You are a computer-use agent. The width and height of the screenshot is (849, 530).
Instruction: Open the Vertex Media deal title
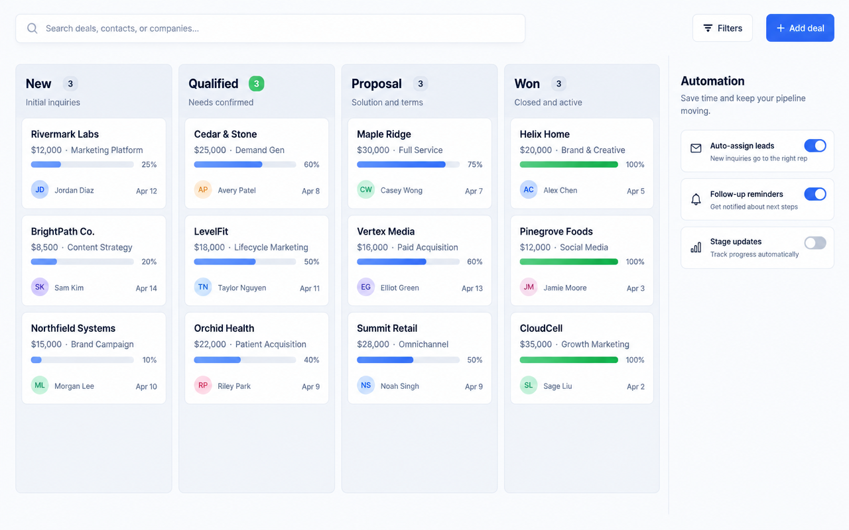pyautogui.click(x=386, y=232)
